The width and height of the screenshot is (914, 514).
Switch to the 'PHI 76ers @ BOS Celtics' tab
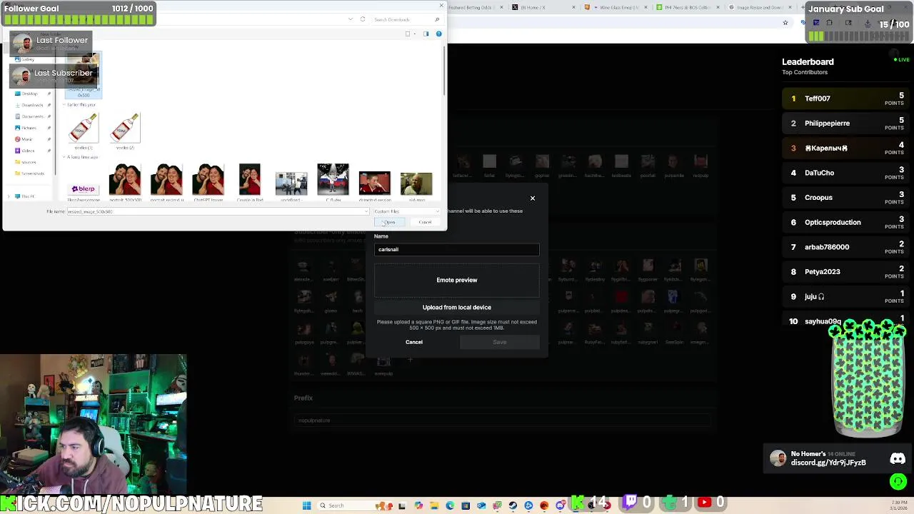tap(689, 7)
